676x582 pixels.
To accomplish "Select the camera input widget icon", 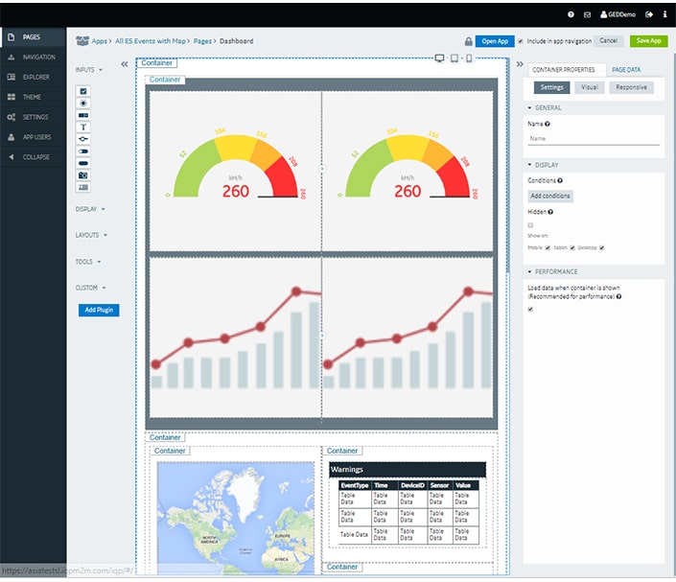I will 83,175.
